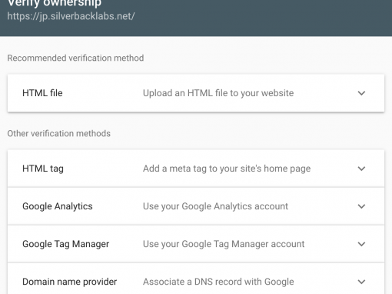
Task: Expand the Google Tag Manager chevron arrow
Action: point(361,244)
